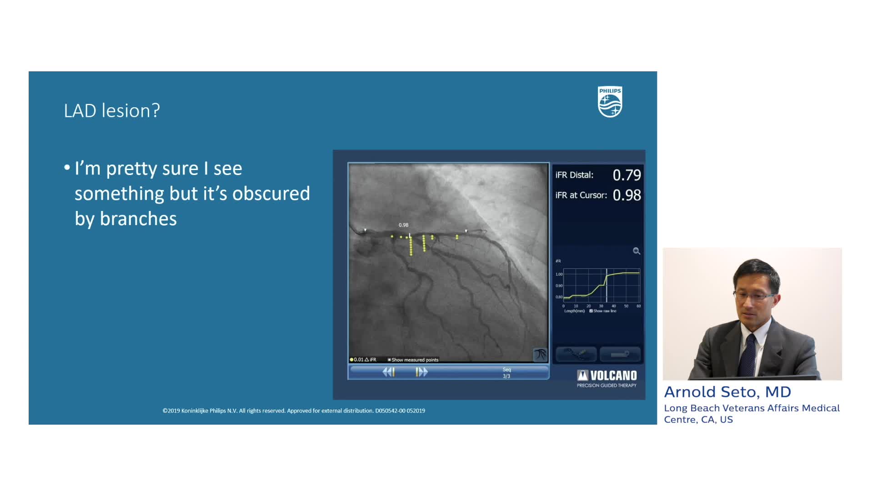Click the 0.98 cursor label on angiogram
873x491 pixels.
click(x=403, y=225)
